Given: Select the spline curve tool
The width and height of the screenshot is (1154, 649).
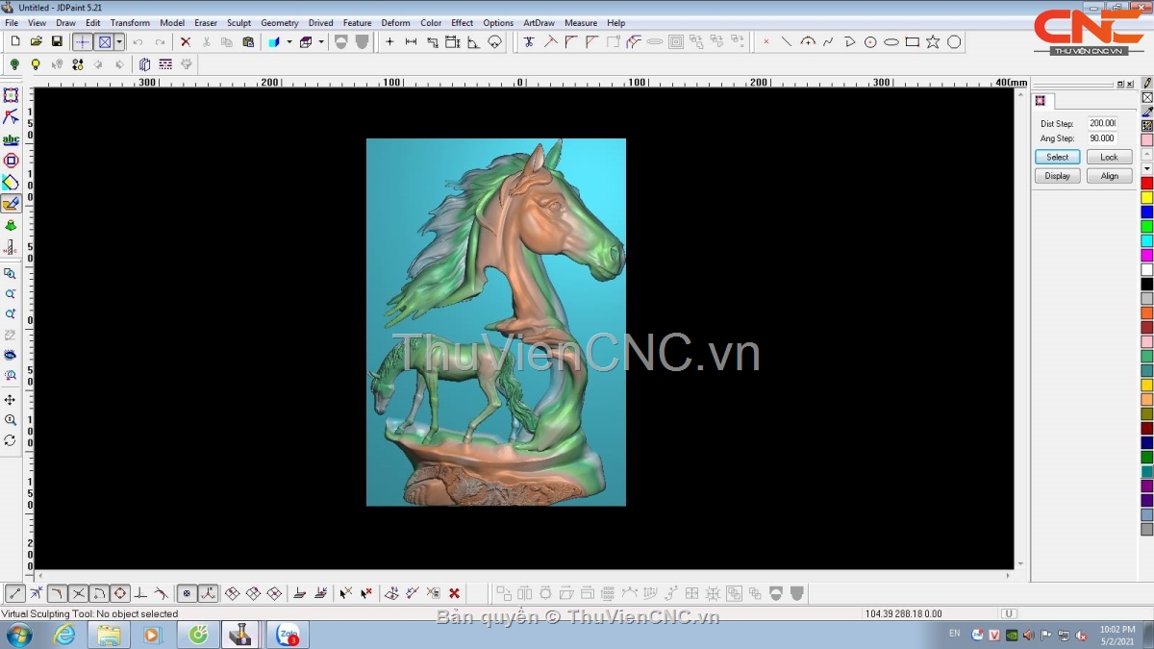Looking at the screenshot, I should tap(828, 42).
